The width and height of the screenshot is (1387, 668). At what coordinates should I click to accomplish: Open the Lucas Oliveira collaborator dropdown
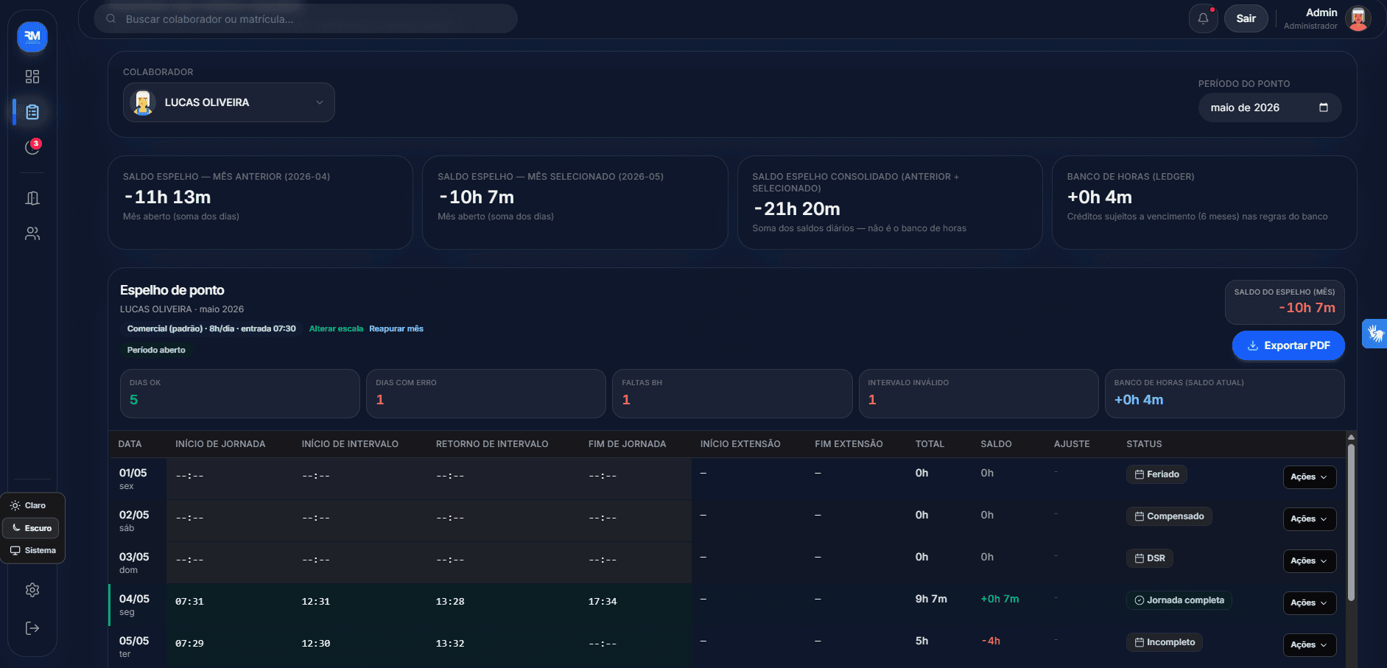229,102
